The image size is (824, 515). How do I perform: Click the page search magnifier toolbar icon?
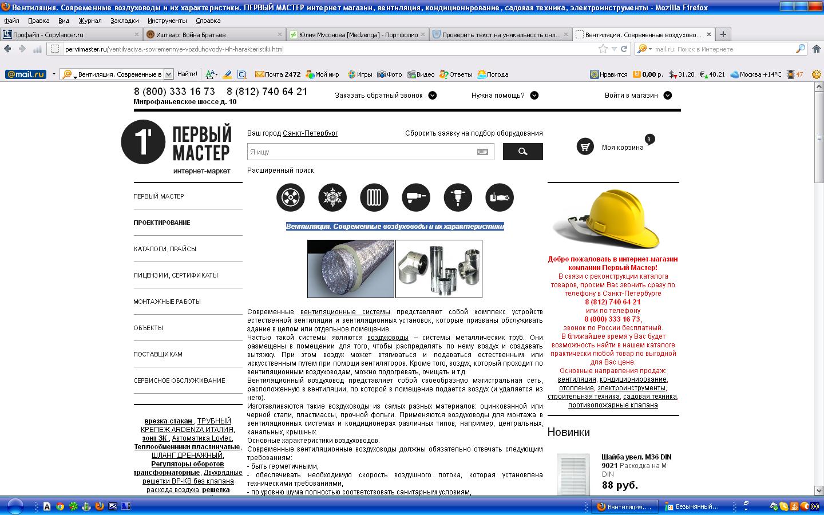(241, 74)
